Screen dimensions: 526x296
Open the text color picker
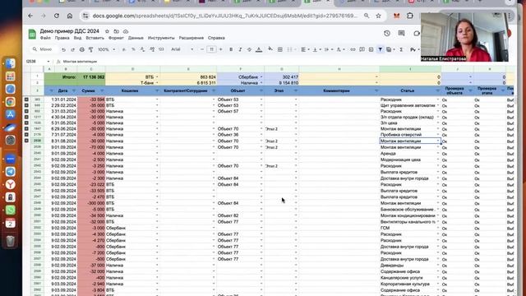[259, 49]
